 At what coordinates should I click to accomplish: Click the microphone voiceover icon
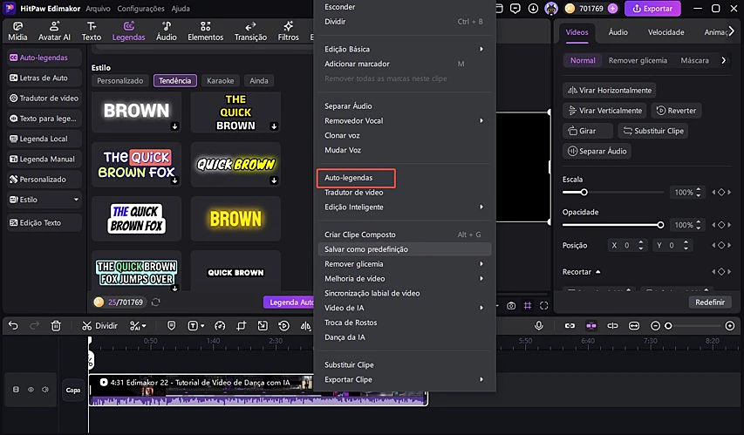pyautogui.click(x=538, y=325)
